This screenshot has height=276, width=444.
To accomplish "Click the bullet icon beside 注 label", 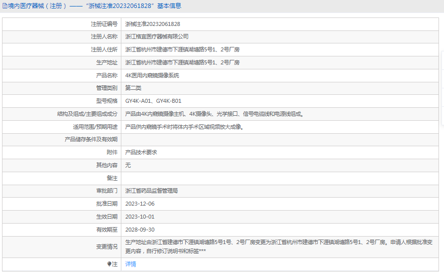I will click(x=109, y=264).
